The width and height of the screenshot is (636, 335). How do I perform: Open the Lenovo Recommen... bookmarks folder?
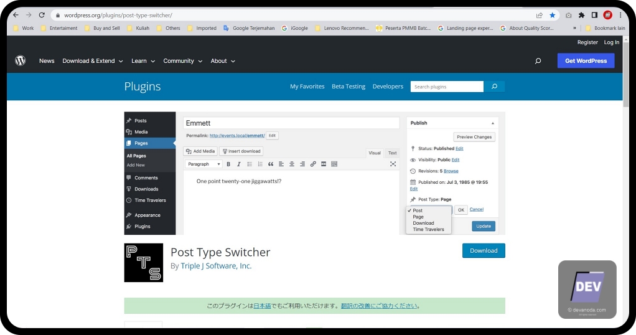[x=342, y=28]
